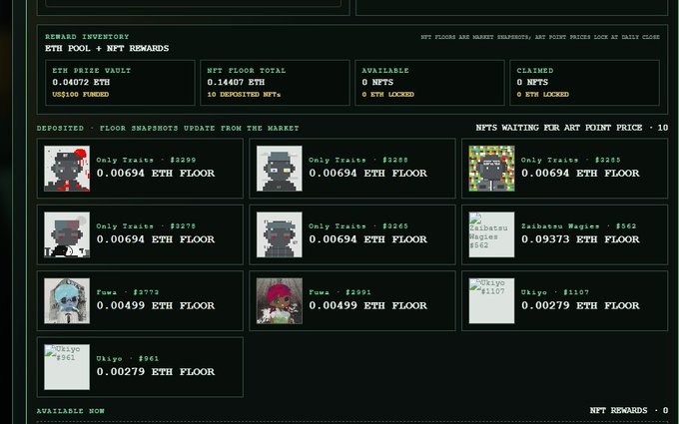The width and height of the screenshot is (679, 424).
Task: Click the 'Fuwa · 2773' collection label
Action: point(128,292)
